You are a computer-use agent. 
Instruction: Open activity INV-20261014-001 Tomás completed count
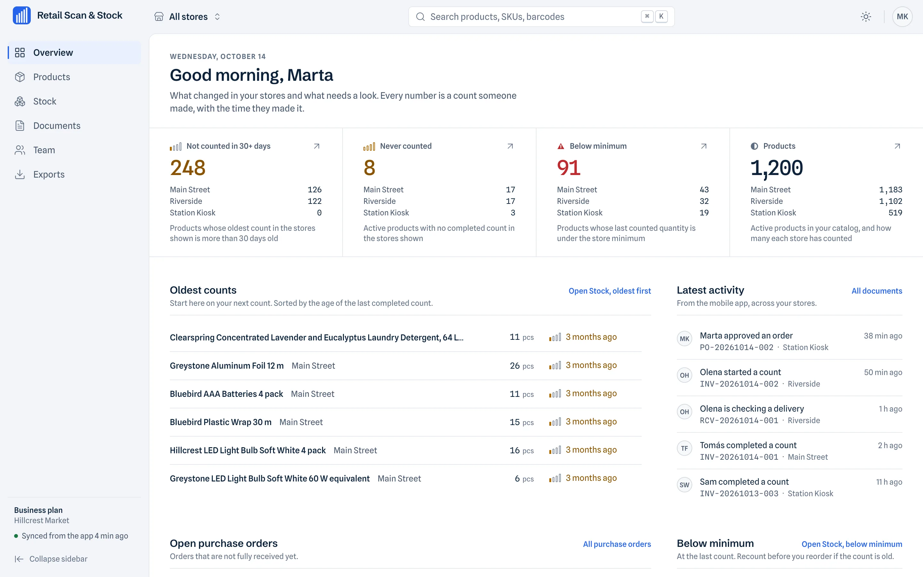coord(789,451)
